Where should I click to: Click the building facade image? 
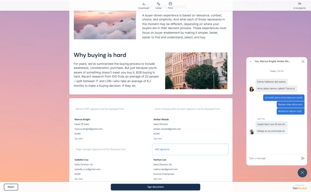pos(196,71)
